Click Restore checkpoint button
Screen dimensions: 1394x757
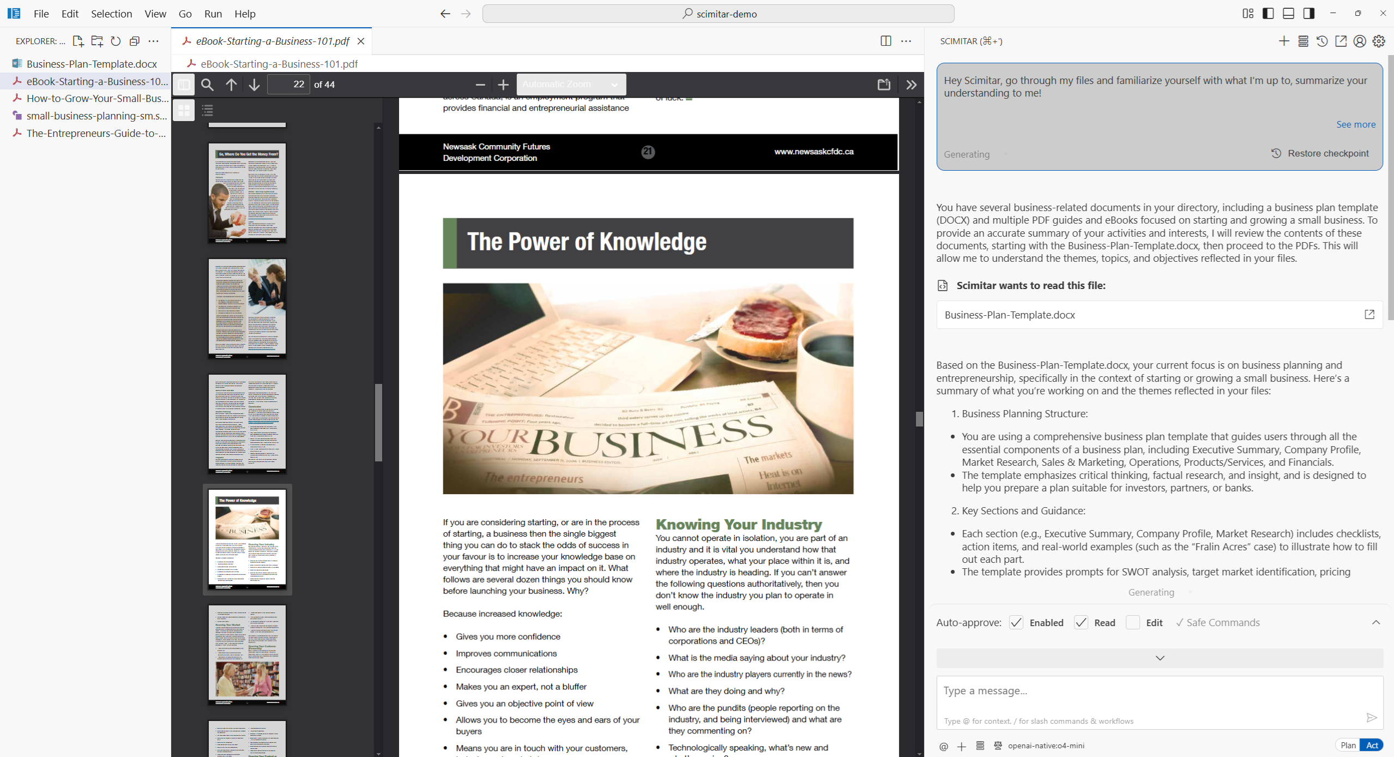point(1320,153)
